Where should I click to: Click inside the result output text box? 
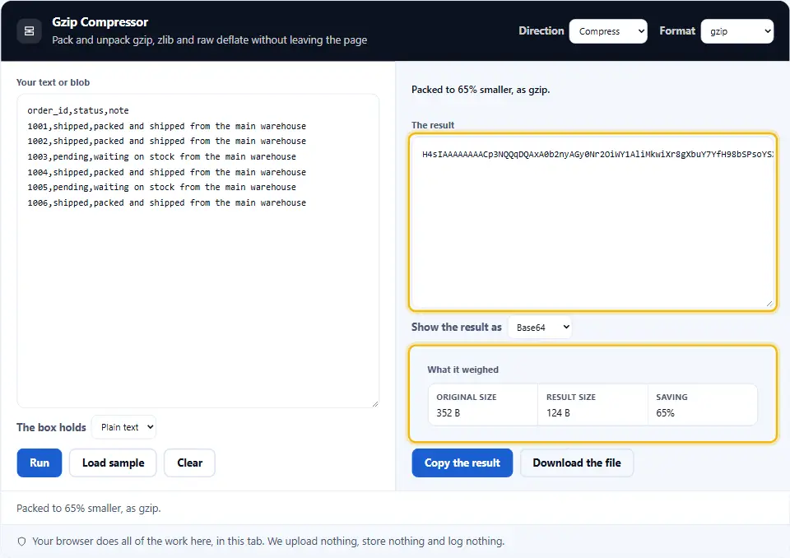pyautogui.click(x=592, y=222)
